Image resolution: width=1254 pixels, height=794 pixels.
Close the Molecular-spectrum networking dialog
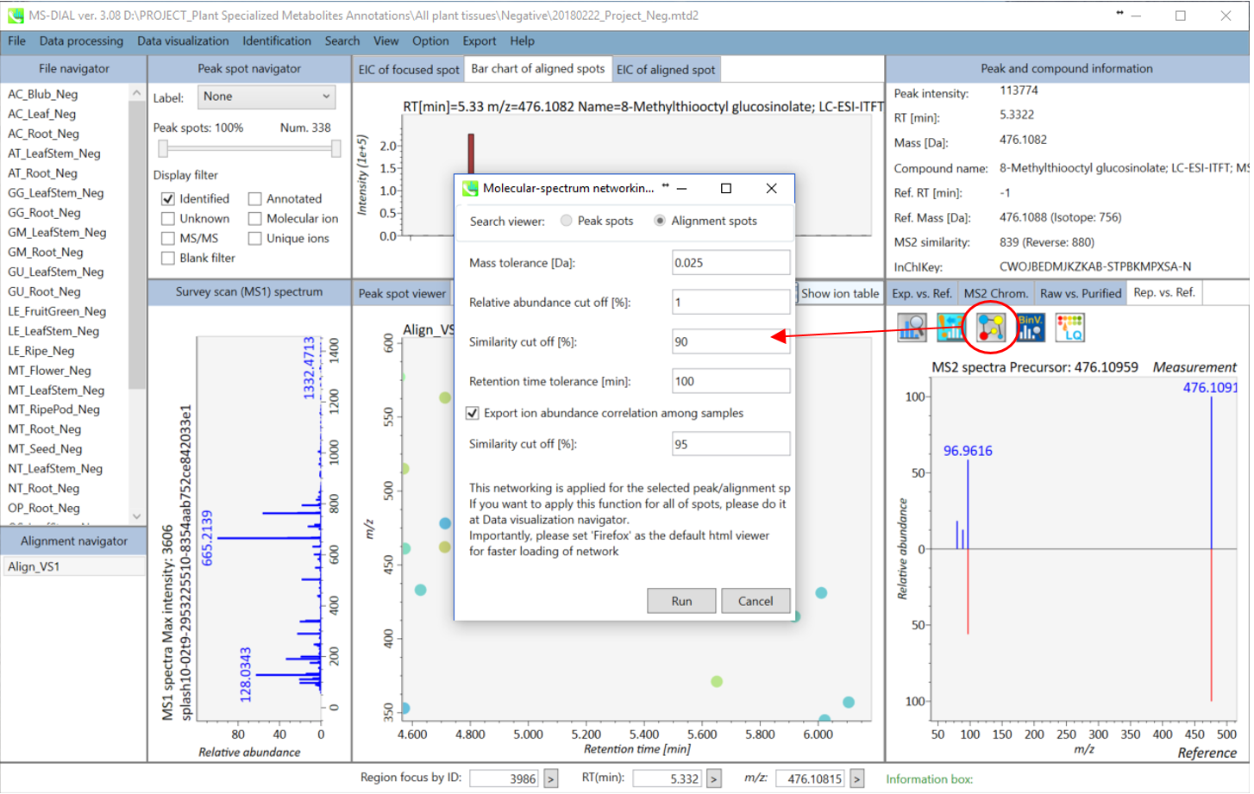[772, 188]
